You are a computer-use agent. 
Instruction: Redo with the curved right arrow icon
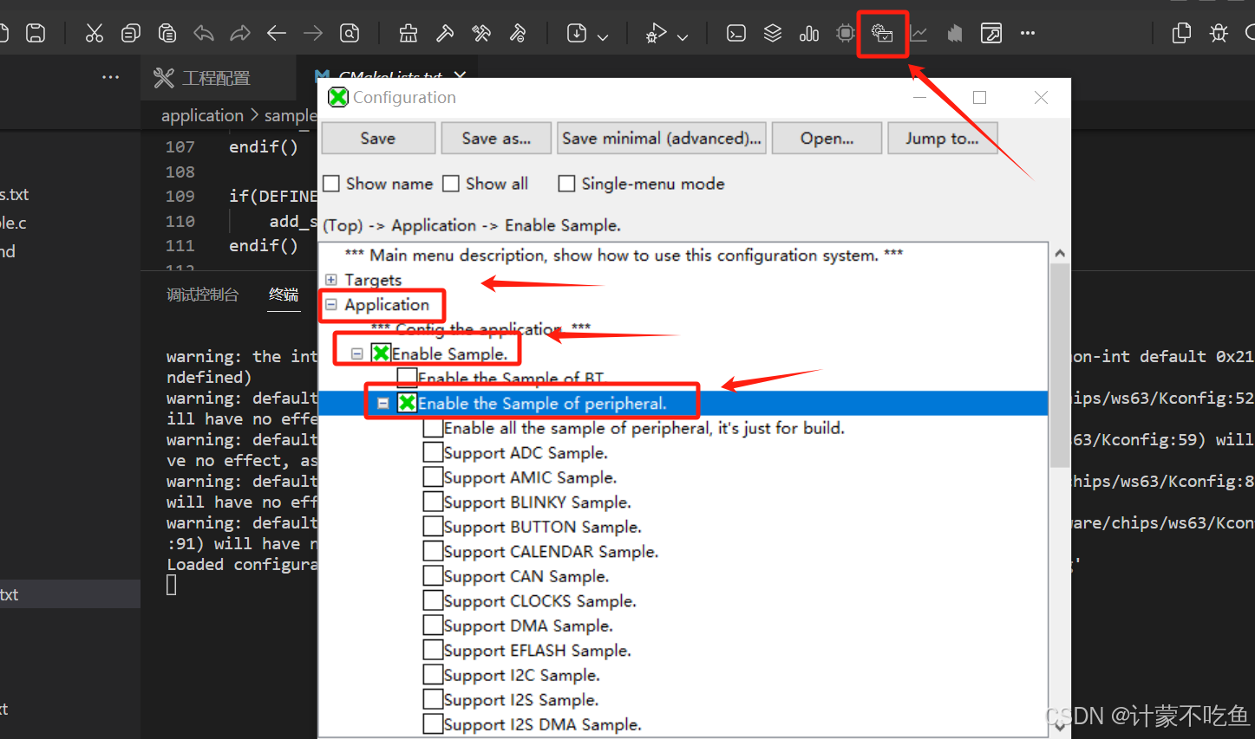point(240,34)
